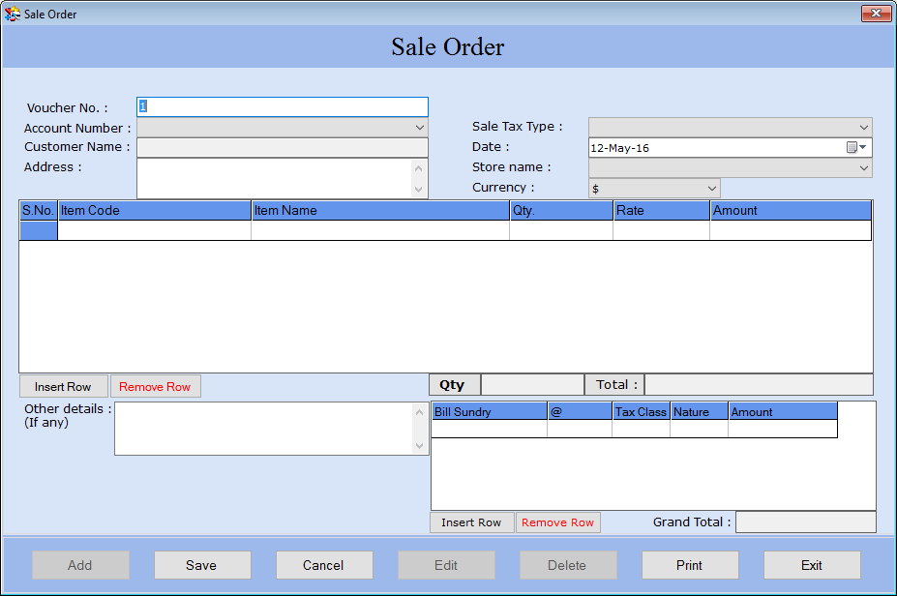Click the Rate column header
This screenshot has height=596, width=897.
(661, 211)
